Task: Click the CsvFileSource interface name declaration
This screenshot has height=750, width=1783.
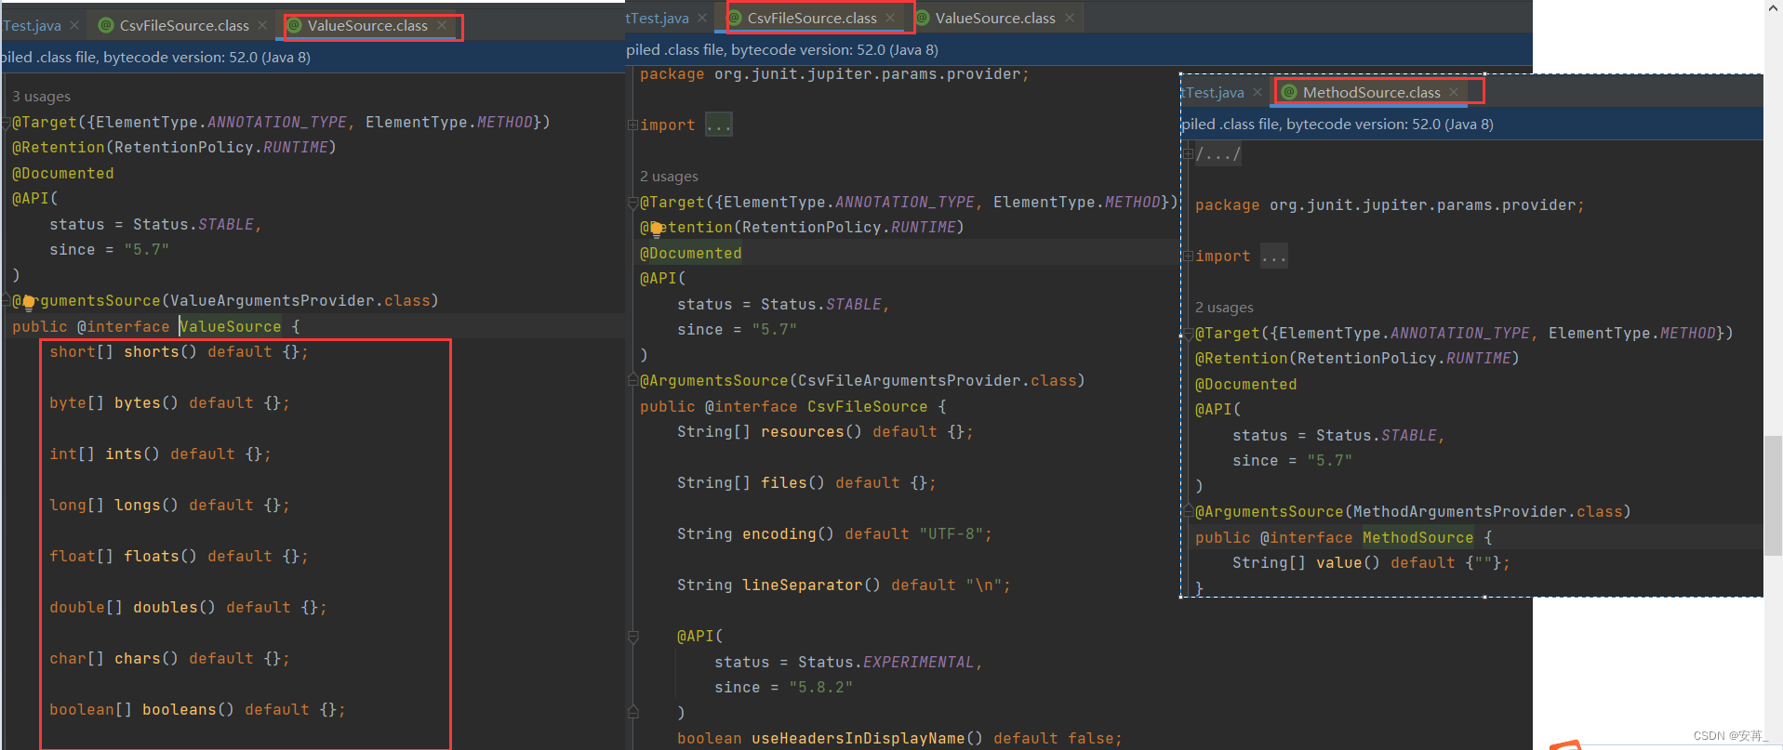Action: [867, 407]
